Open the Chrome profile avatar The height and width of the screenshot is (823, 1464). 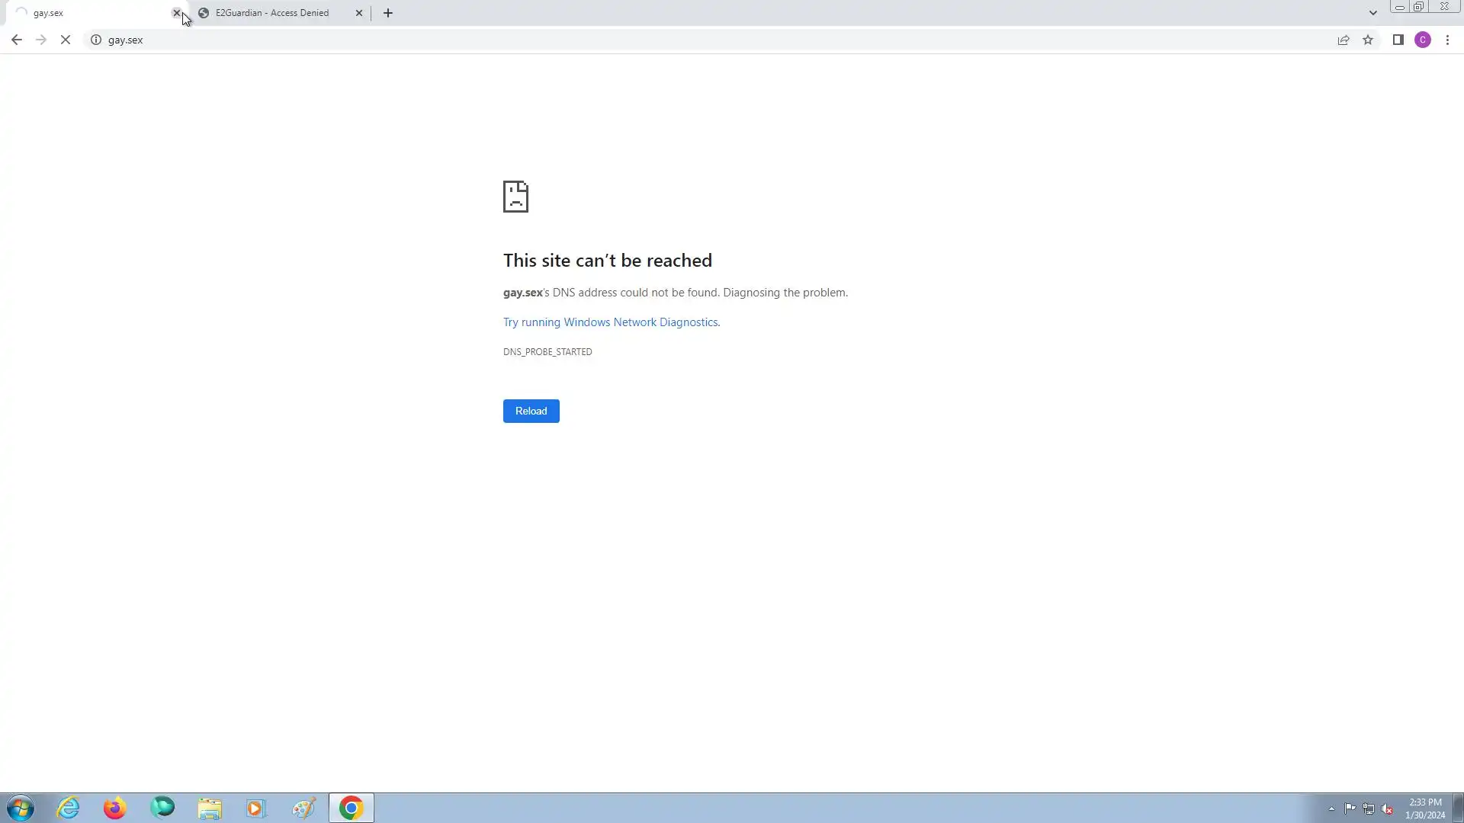[x=1422, y=40]
